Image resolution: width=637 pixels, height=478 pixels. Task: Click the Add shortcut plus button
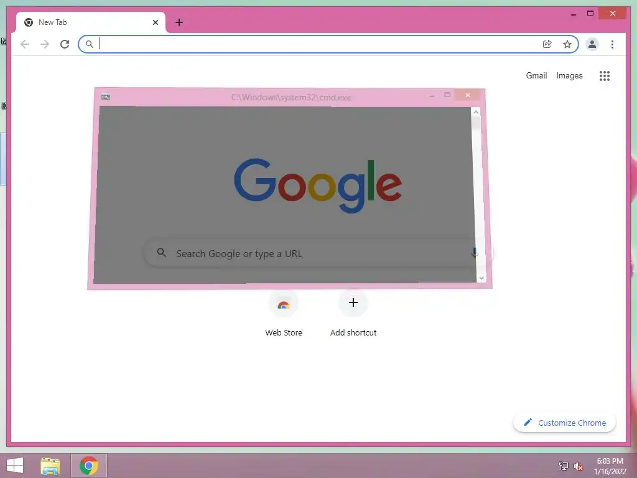click(x=353, y=302)
